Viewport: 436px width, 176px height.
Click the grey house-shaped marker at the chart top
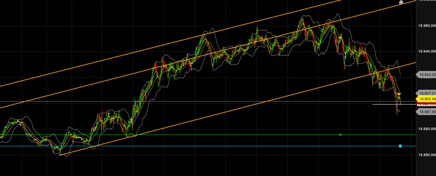[401, 2]
